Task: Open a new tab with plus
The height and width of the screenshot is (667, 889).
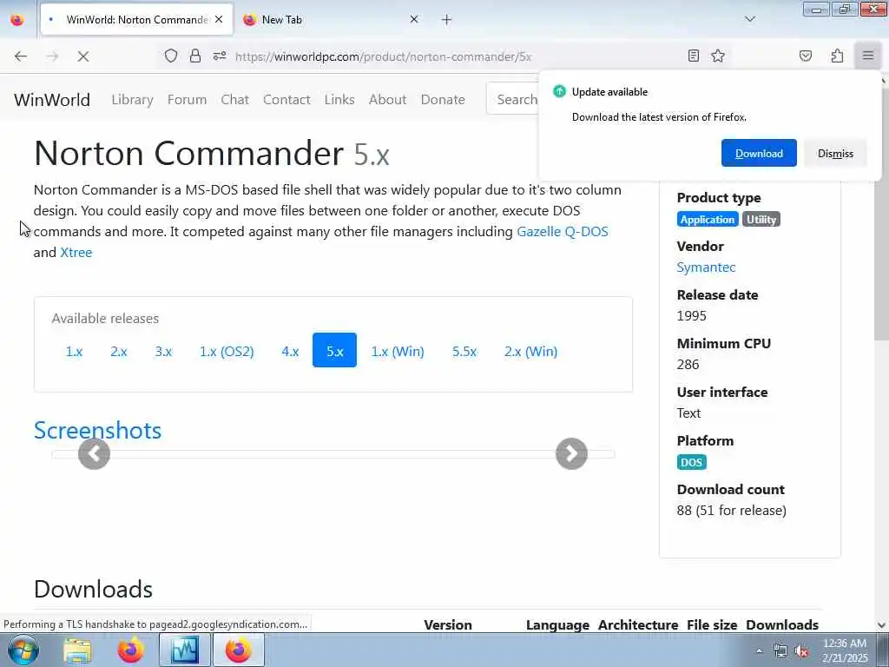Action: [447, 20]
